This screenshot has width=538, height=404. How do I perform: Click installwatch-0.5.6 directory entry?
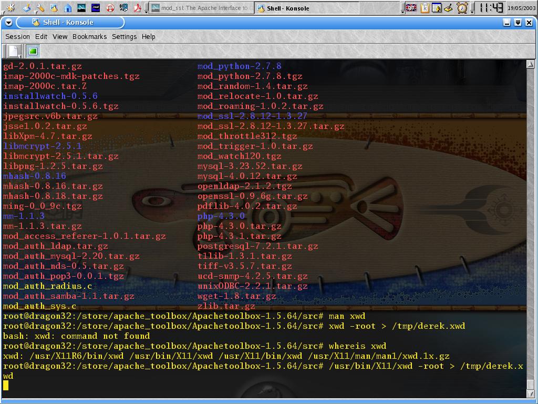click(x=50, y=96)
